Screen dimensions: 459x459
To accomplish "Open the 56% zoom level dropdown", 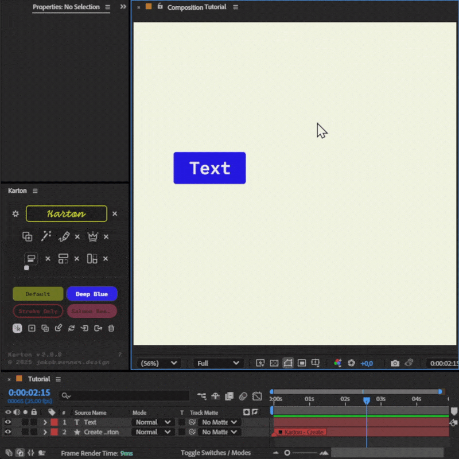I will (160, 363).
